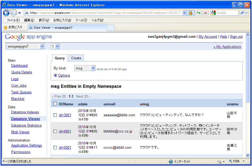
Task: Open the Blacklist sidebar link
Action: click(x=18, y=99)
